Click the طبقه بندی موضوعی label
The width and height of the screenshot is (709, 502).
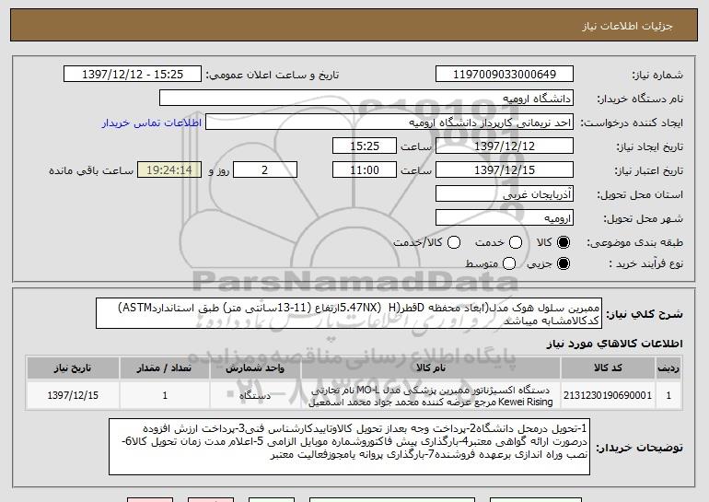634,243
